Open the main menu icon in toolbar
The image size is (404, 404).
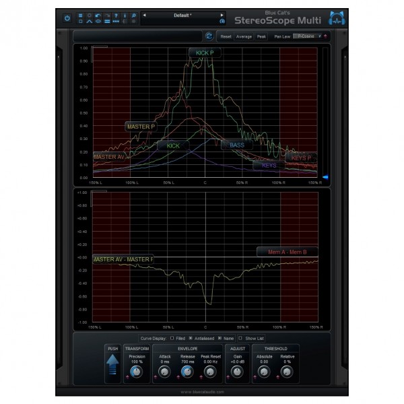pyautogui.click(x=80, y=15)
